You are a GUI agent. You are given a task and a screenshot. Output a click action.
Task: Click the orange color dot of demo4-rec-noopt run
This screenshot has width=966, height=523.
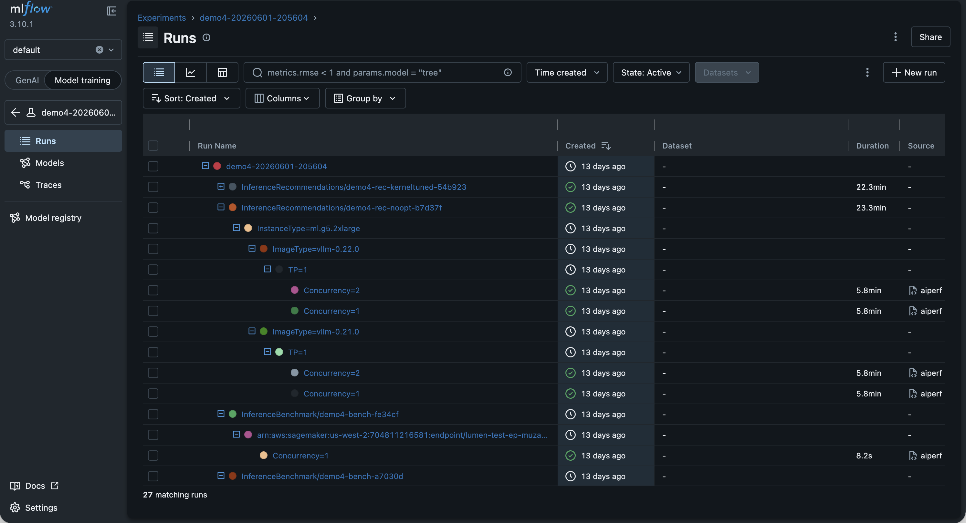point(233,207)
